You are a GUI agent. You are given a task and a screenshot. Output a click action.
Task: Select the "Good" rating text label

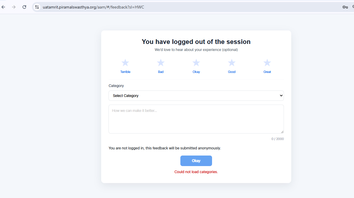232,72
